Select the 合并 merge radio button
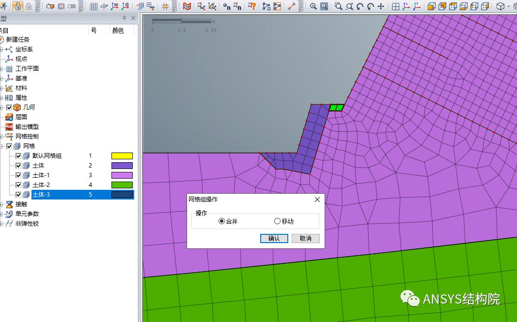Viewport: 517px width, 322px height. (x=221, y=221)
